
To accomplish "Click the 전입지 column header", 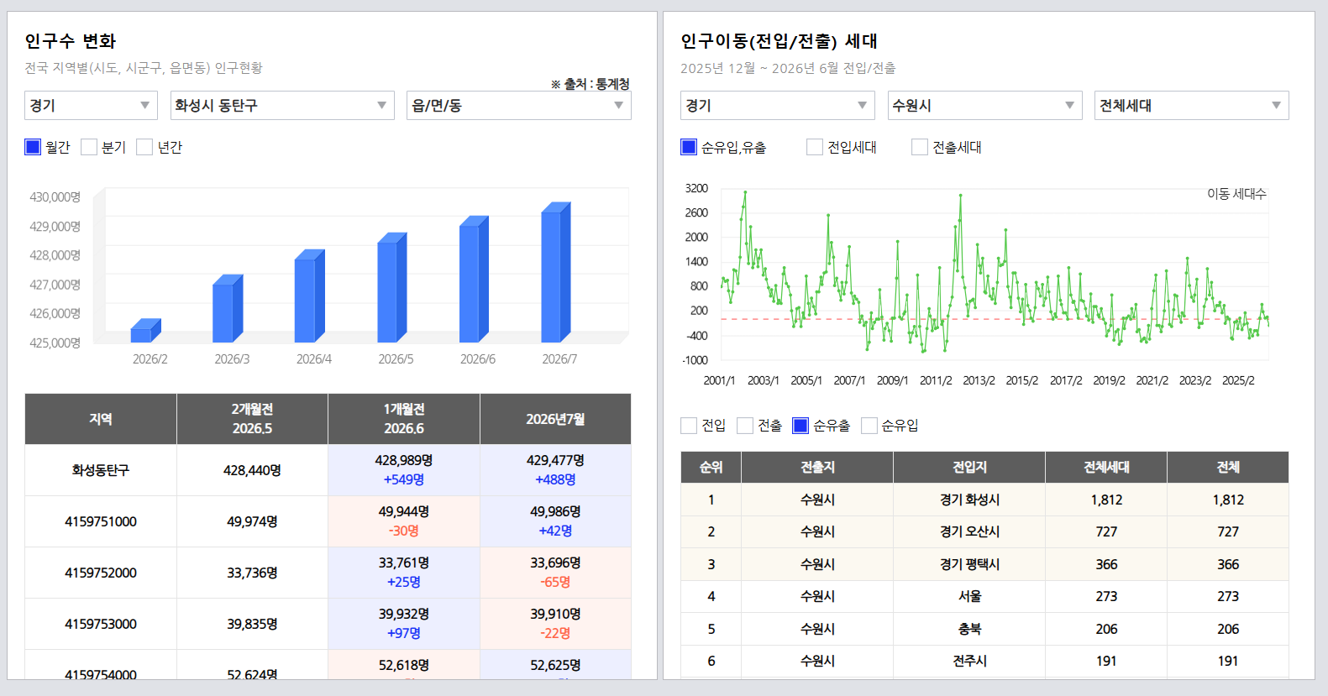I will (x=969, y=467).
